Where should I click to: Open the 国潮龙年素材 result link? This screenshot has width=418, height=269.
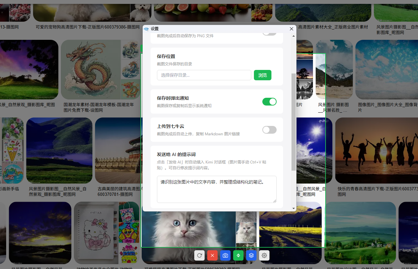pos(99,107)
